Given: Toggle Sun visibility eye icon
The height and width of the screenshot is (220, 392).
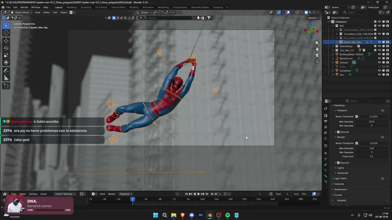Looking at the screenshot, I should (379, 75).
